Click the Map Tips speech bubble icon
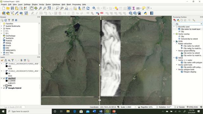Screen dimensions: 203x114 click(144, 8)
